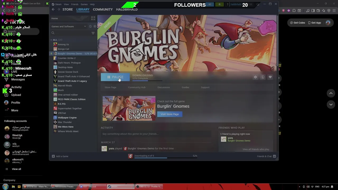The height and width of the screenshot is (190, 338).
Task: Click Add a Game
Action: click(x=60, y=156)
